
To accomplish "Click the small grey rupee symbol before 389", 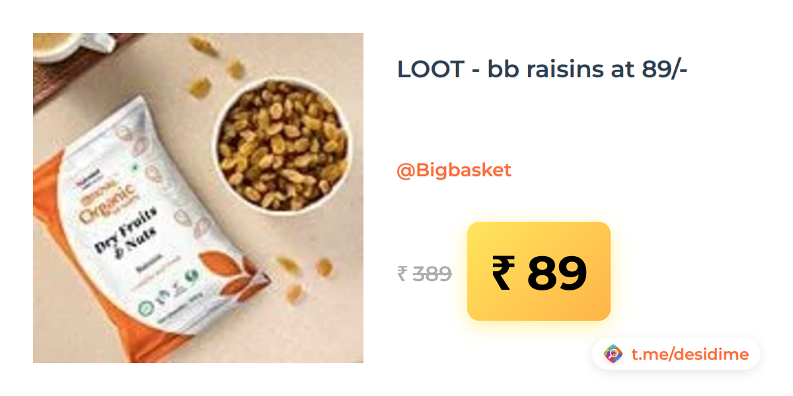I will [x=402, y=273].
